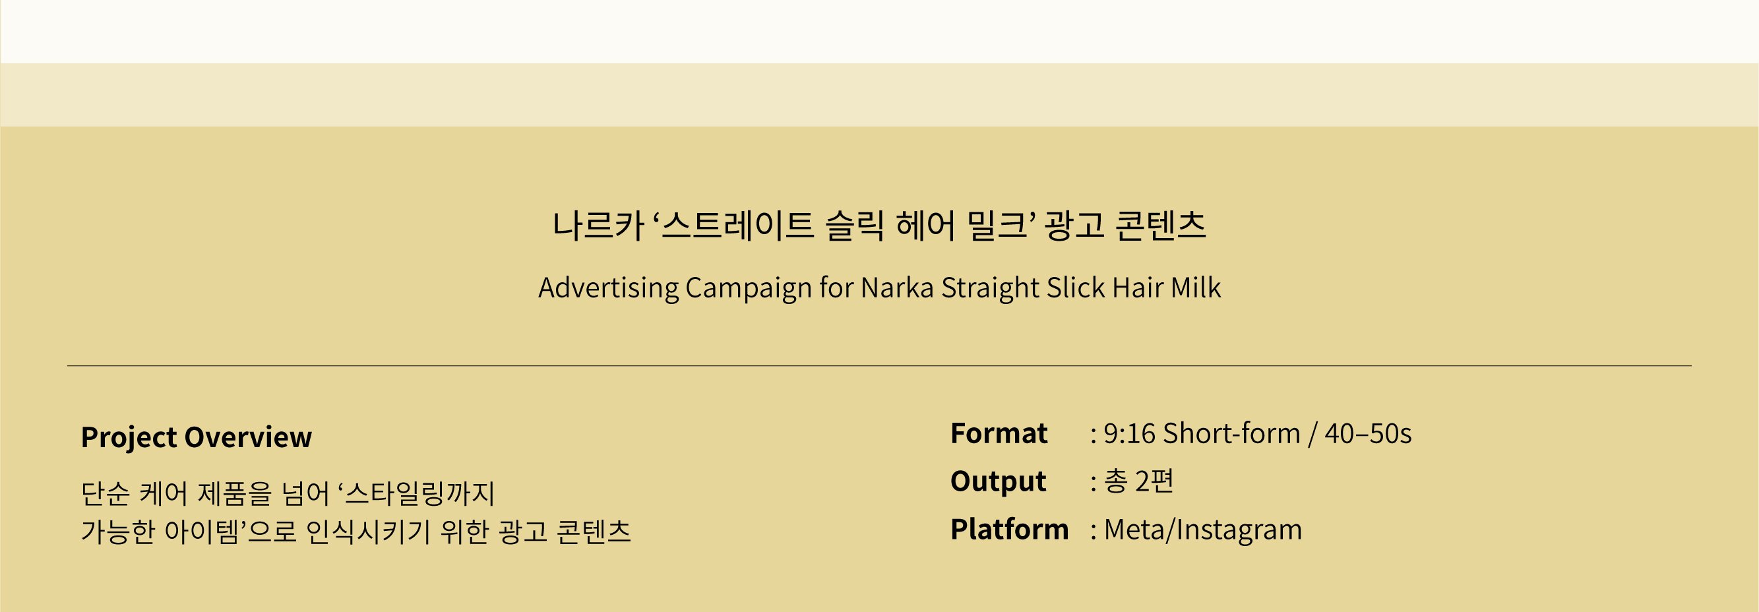1759x612 pixels.
Task: Click the word "나르카" in the headline
Action: 598,226
